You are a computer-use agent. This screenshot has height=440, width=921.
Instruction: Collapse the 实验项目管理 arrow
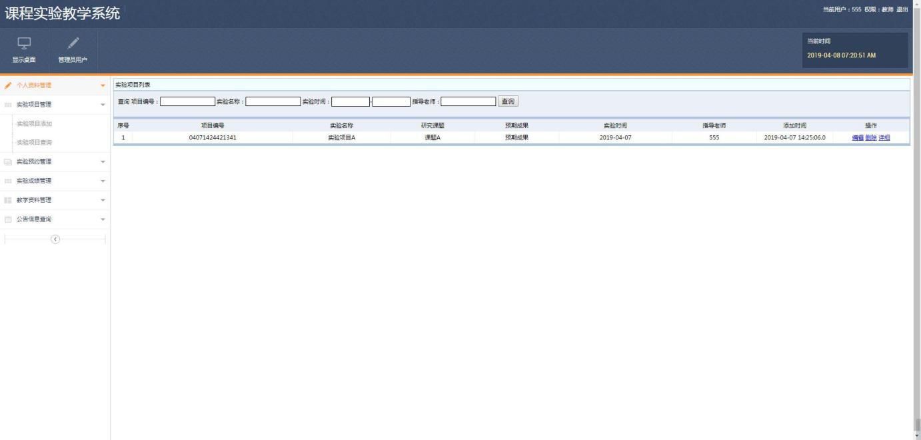tap(103, 105)
